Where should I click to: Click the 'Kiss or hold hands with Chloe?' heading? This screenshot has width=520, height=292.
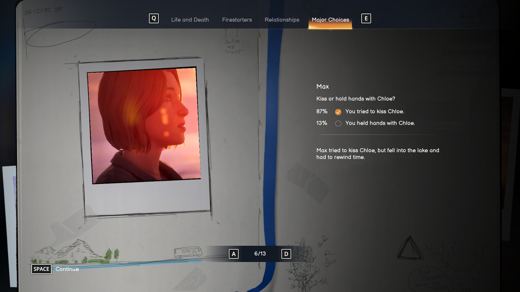[356, 99]
